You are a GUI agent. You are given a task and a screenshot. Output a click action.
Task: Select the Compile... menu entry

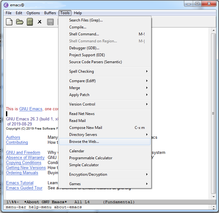coord(105,27)
